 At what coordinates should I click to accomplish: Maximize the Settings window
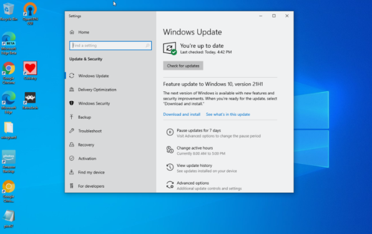274,16
